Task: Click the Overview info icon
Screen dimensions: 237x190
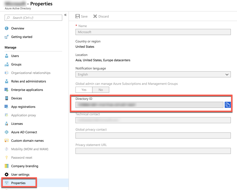Action: [x=7, y=28]
